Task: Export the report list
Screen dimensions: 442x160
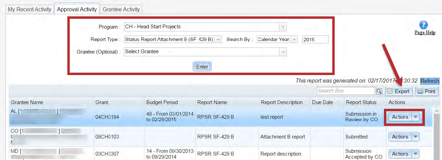Action: [399, 91]
